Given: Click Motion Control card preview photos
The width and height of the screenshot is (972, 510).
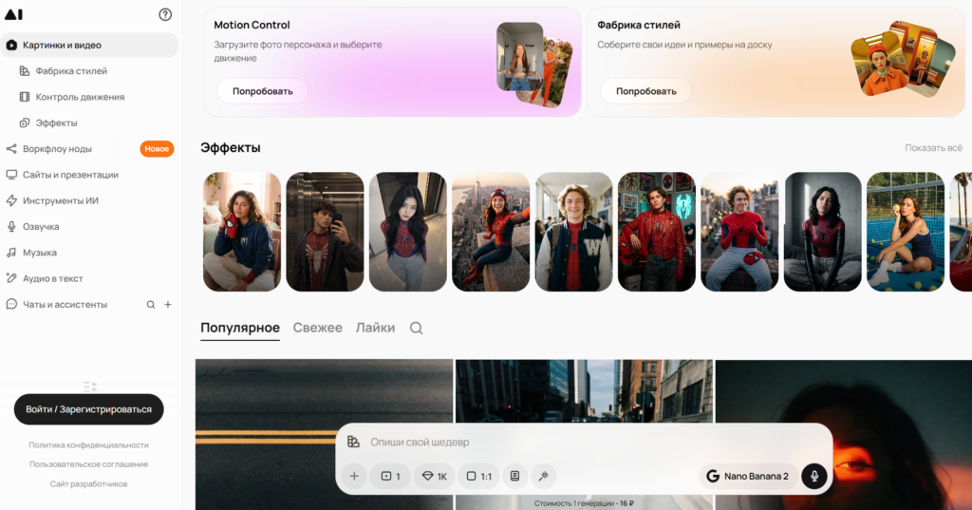Looking at the screenshot, I should point(534,64).
